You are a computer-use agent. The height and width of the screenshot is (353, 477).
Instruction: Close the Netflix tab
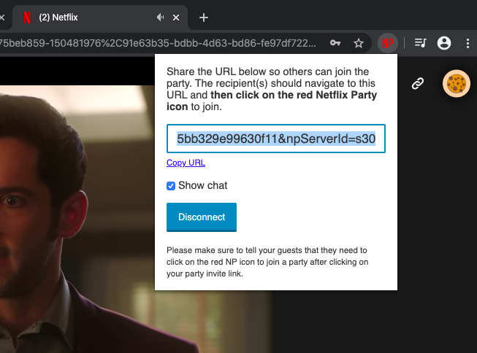coord(176,18)
